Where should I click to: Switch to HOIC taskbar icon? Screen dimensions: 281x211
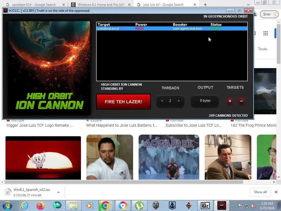[221, 206]
